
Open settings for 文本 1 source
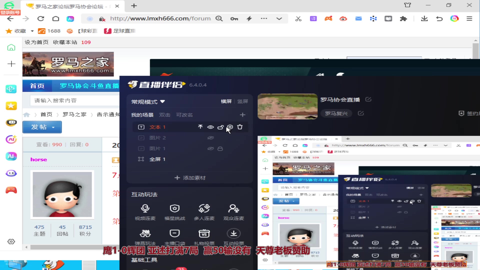tap(230, 127)
